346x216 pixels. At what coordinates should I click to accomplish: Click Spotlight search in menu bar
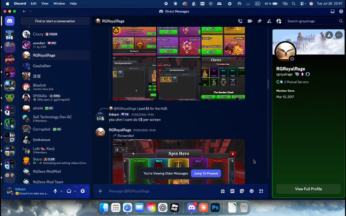pos(294,4)
